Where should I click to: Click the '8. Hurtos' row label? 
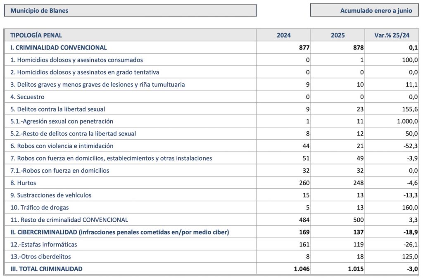[x=23, y=183]
